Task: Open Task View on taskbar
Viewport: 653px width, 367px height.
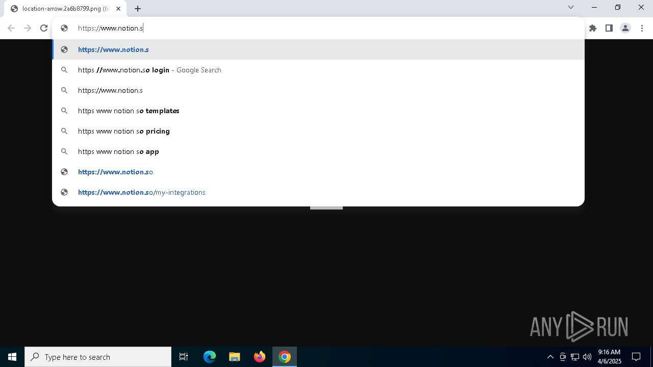Action: pos(184,357)
